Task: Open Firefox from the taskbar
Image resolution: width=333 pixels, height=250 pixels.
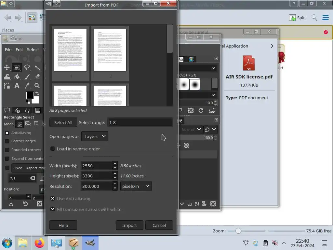Action: tap(39, 243)
